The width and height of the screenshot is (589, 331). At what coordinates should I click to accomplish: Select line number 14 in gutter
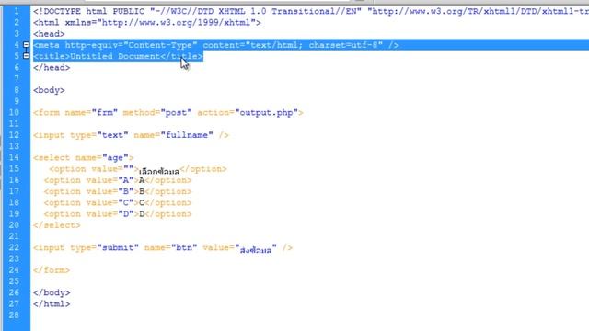14,157
